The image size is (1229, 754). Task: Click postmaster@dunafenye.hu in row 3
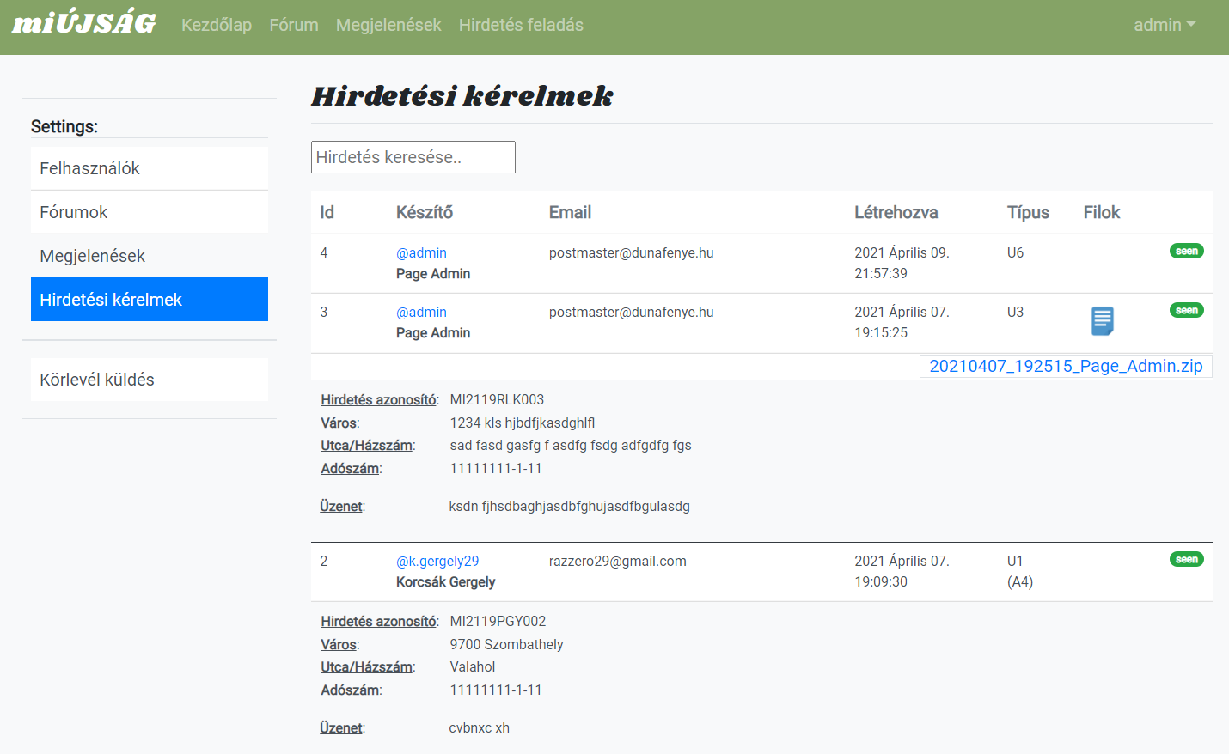632,312
